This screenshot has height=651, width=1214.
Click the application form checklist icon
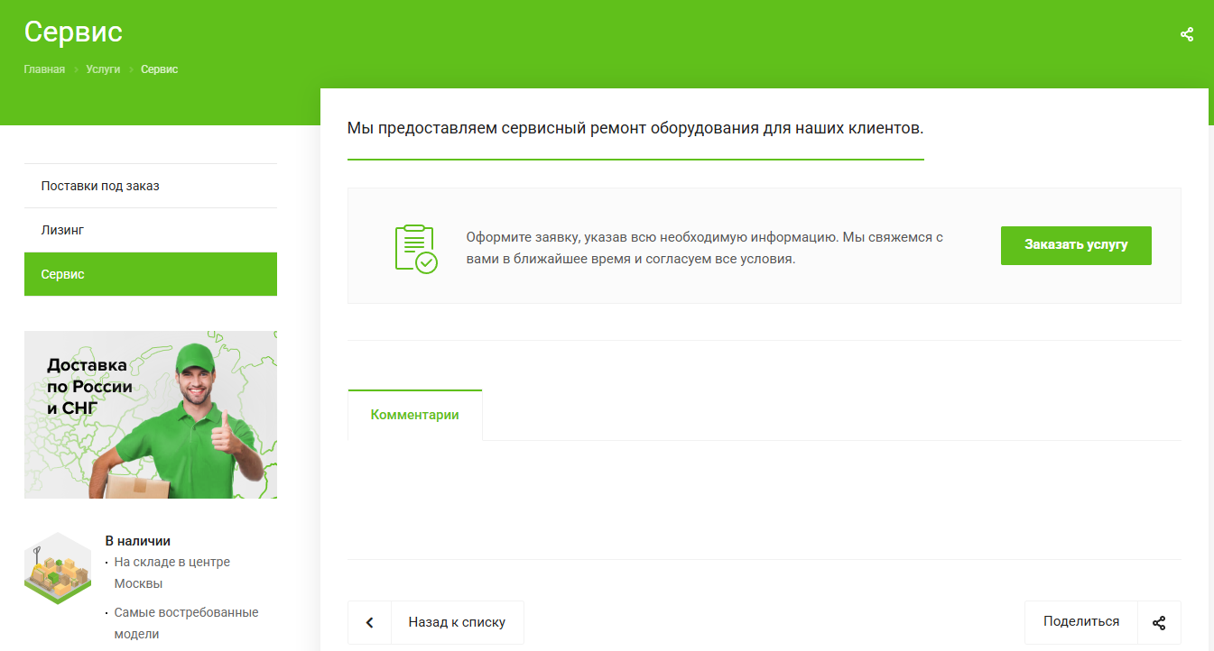pyautogui.click(x=415, y=249)
